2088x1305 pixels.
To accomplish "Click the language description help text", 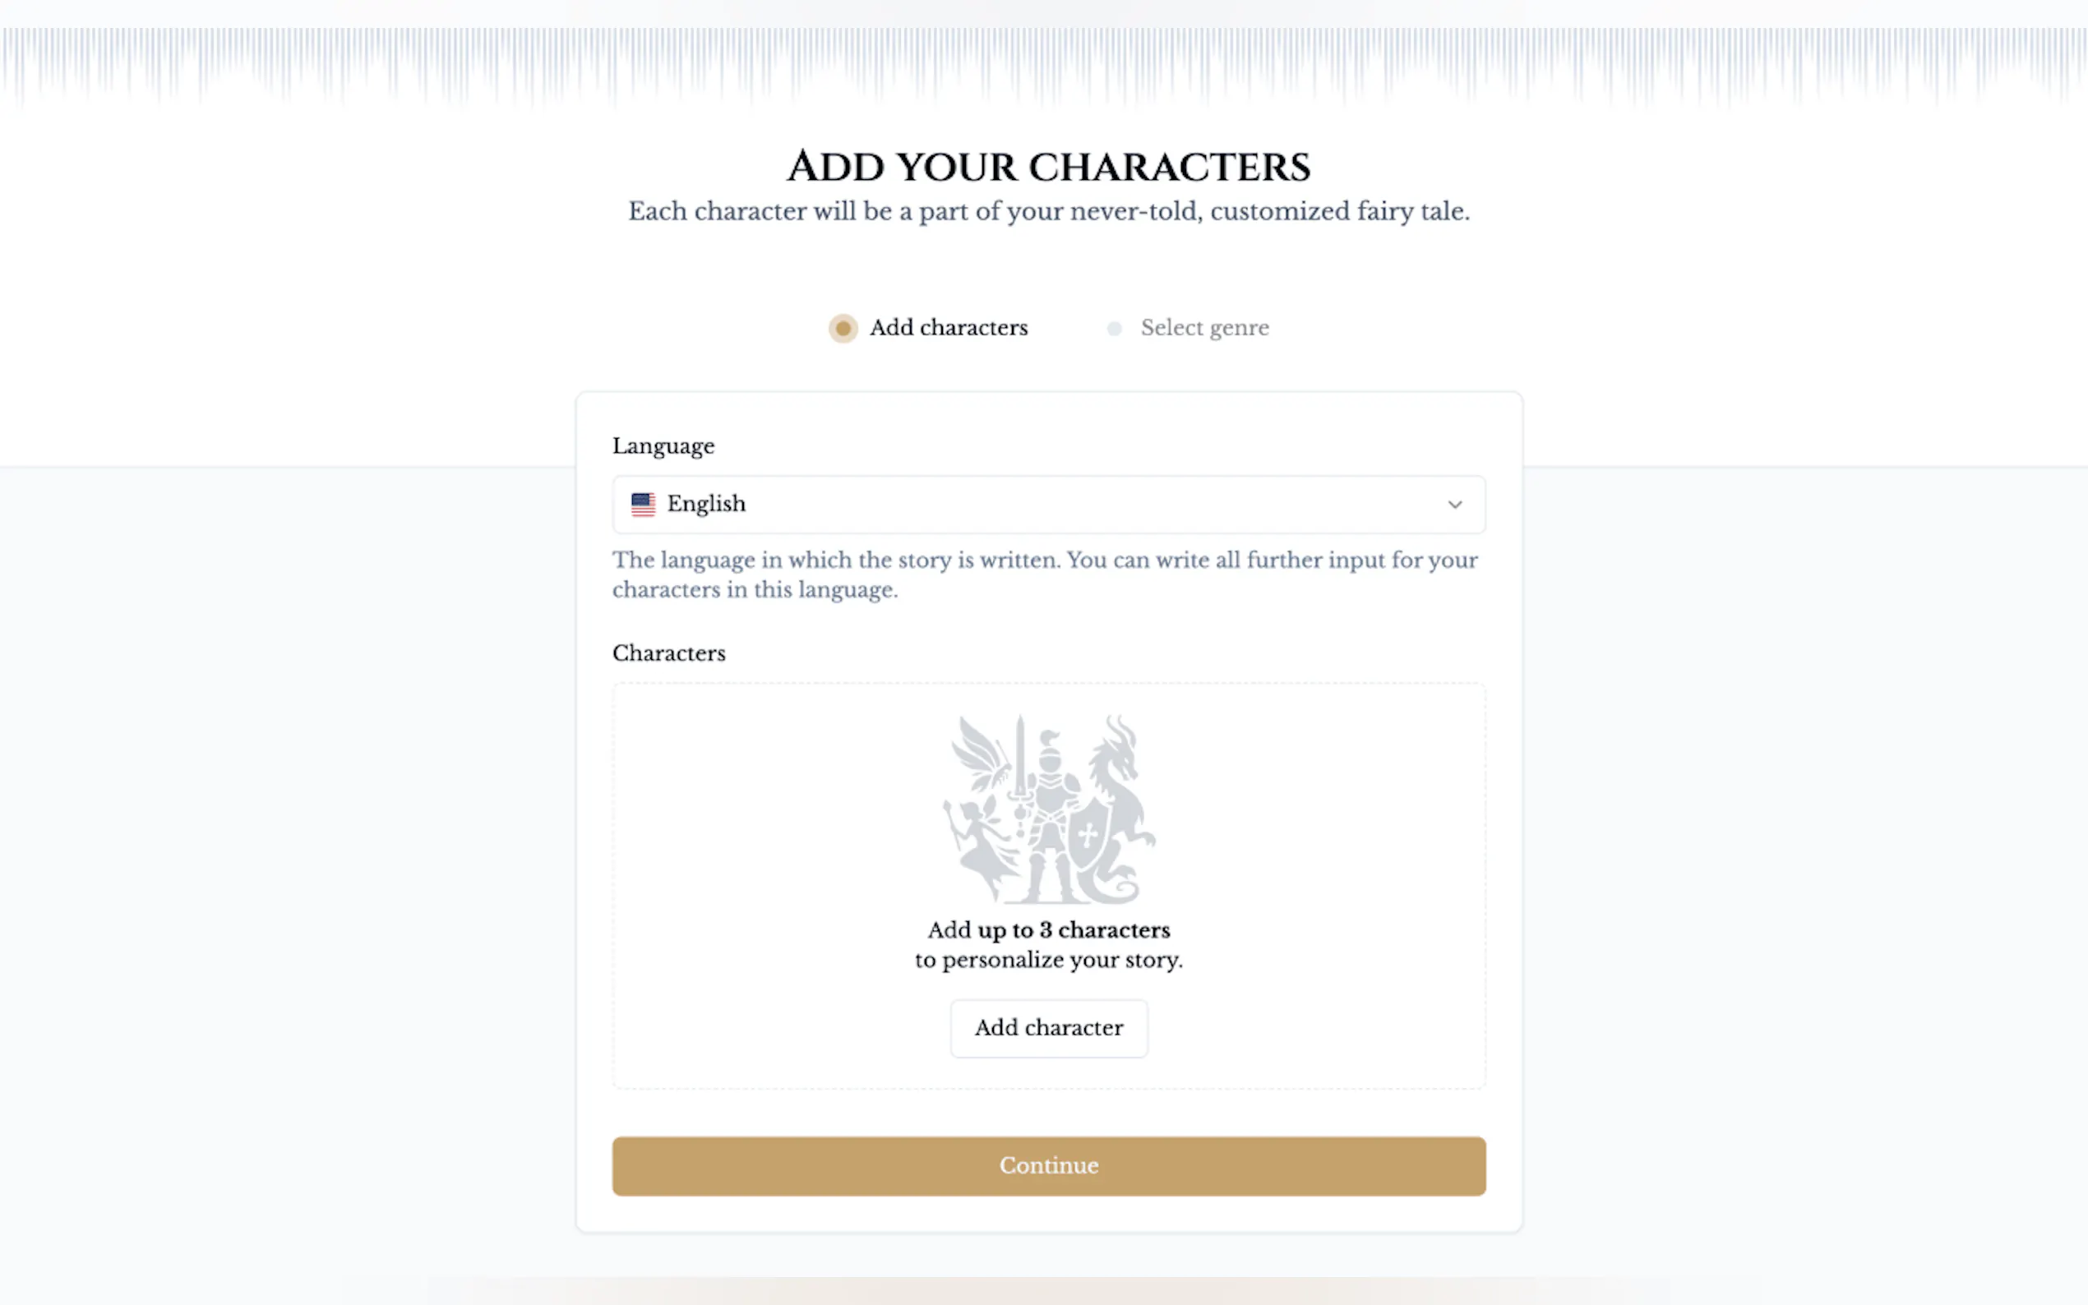I will [x=1045, y=574].
